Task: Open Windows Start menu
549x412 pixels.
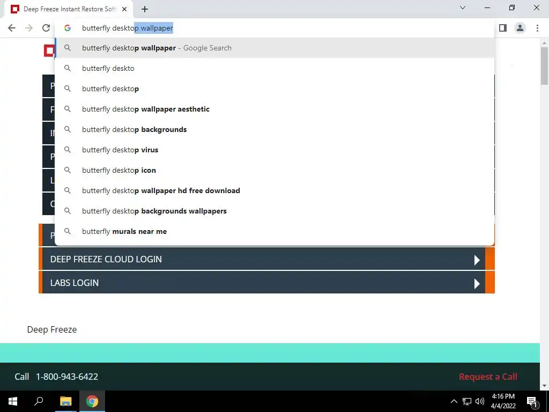Action: pos(13,401)
